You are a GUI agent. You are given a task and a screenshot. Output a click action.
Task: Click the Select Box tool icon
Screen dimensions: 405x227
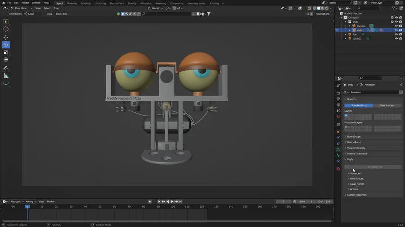[6, 22]
